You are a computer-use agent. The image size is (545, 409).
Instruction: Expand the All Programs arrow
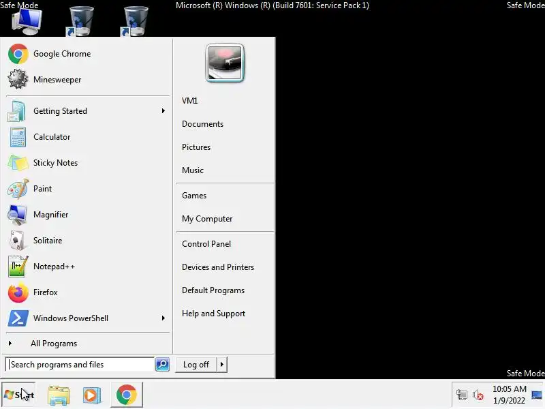tap(10, 344)
